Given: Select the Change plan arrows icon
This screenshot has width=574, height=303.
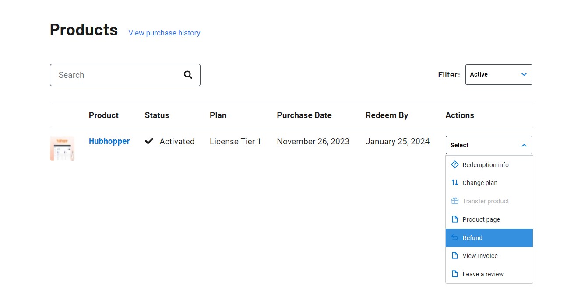Looking at the screenshot, I should pos(454,182).
